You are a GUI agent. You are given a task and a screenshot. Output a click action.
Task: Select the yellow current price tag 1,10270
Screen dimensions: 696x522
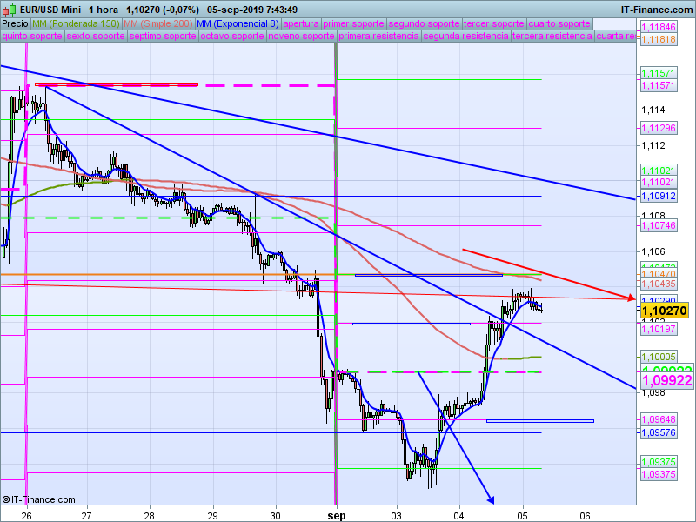[x=664, y=310]
